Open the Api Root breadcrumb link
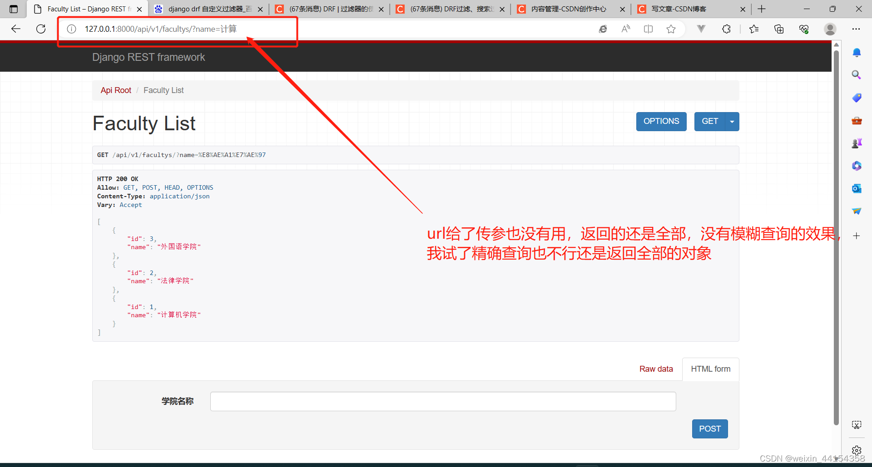Image resolution: width=872 pixels, height=467 pixels. [x=116, y=90]
